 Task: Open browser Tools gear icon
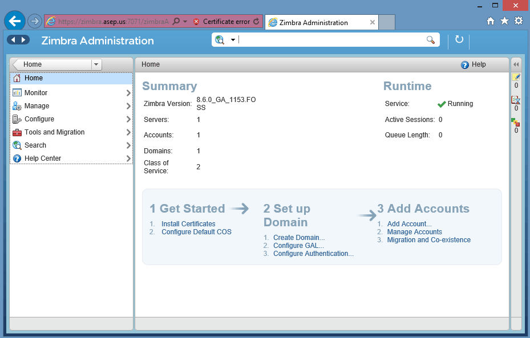point(519,21)
